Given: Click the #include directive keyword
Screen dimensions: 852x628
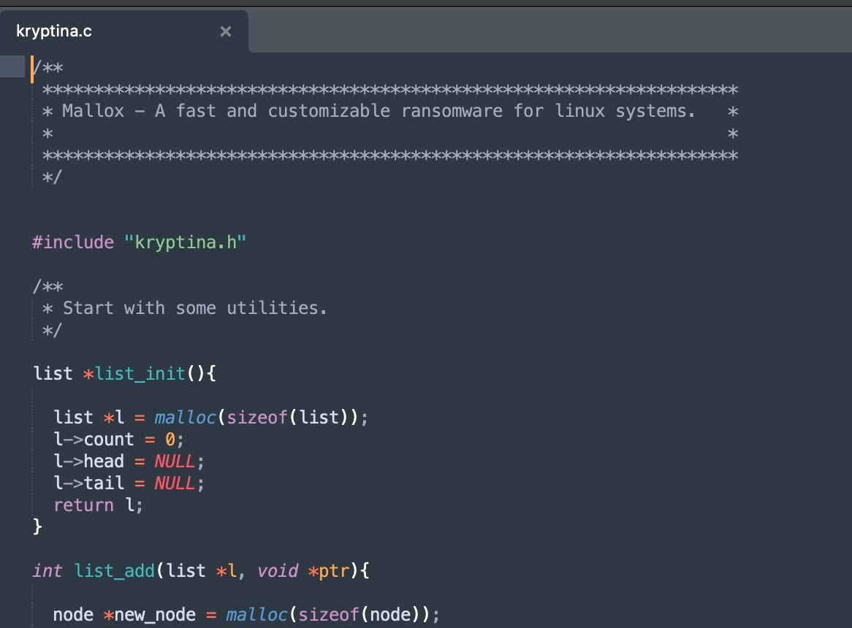Looking at the screenshot, I should (x=73, y=242).
